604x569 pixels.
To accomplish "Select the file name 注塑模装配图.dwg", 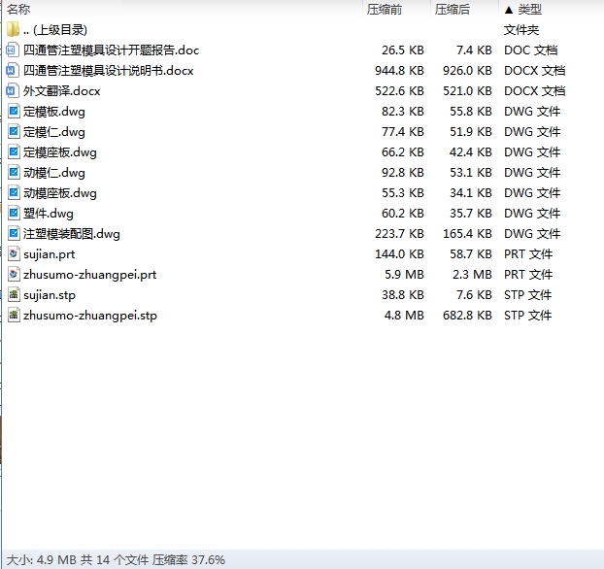I will (x=71, y=234).
